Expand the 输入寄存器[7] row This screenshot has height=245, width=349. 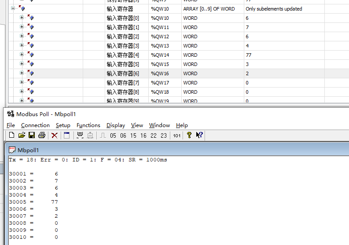click(22, 82)
